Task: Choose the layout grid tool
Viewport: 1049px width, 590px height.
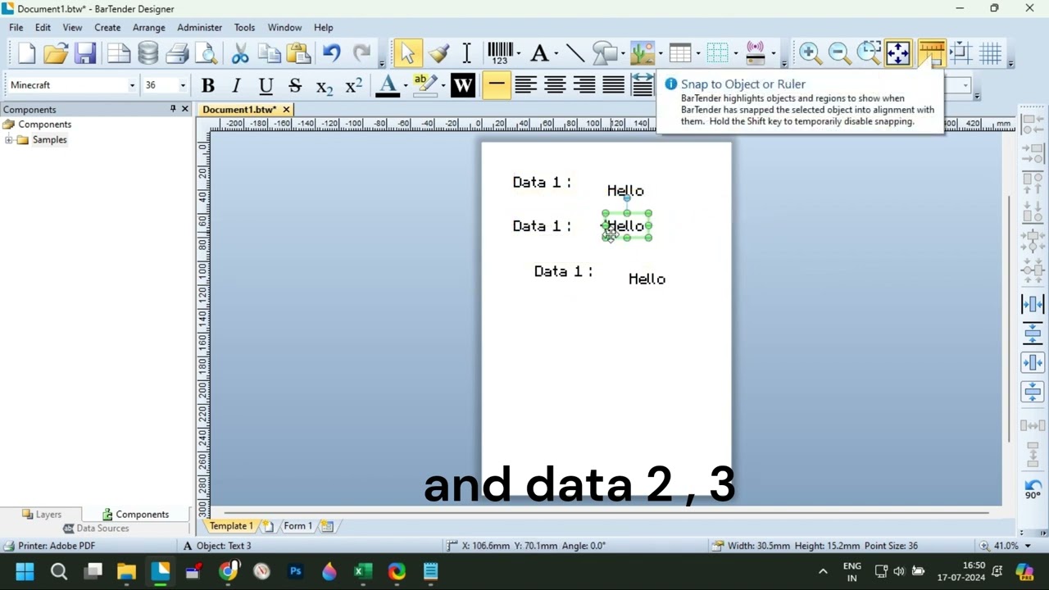Action: (x=717, y=53)
